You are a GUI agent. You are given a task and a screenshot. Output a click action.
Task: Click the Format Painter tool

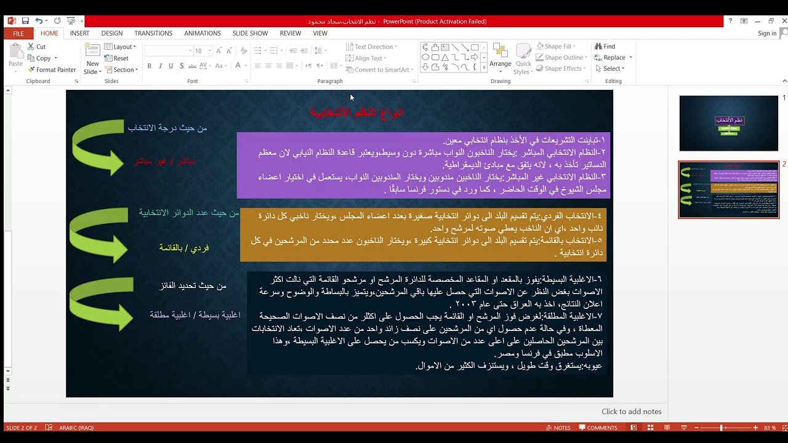click(x=52, y=70)
